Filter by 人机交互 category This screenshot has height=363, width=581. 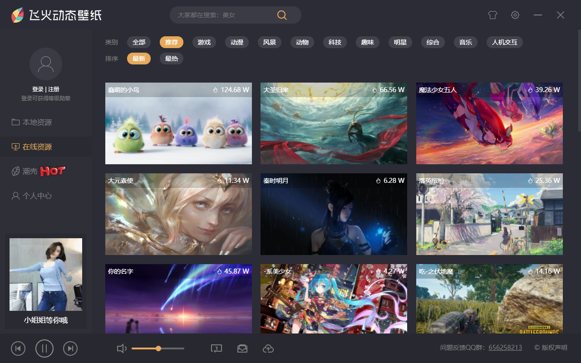505,42
